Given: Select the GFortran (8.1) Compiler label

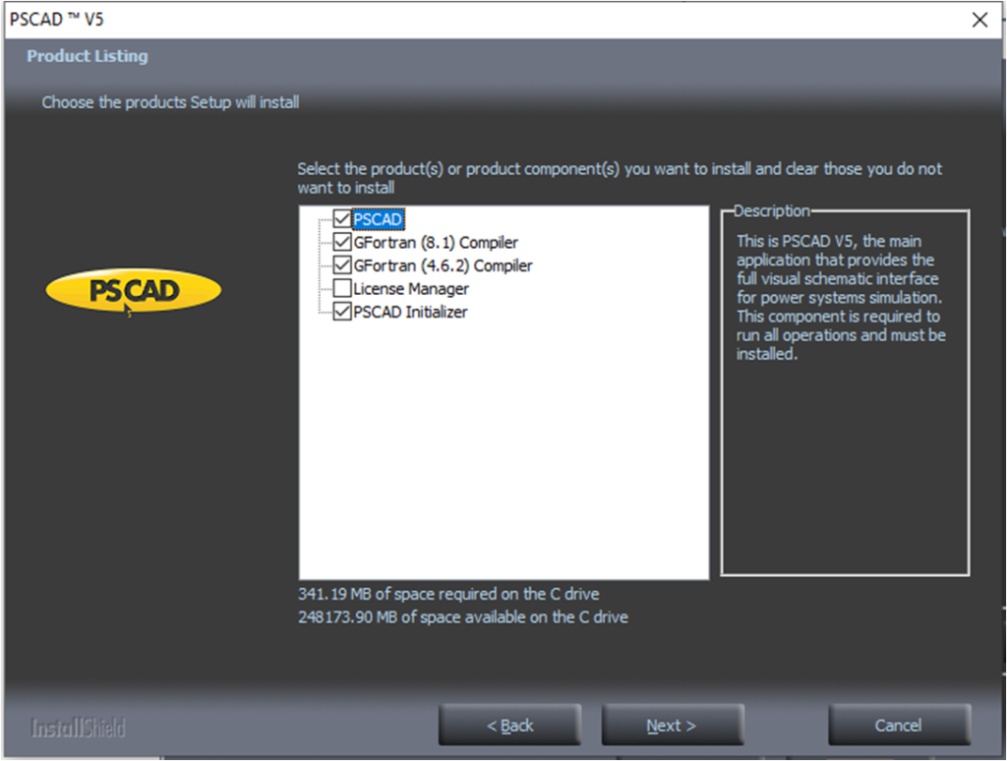Looking at the screenshot, I should (436, 243).
